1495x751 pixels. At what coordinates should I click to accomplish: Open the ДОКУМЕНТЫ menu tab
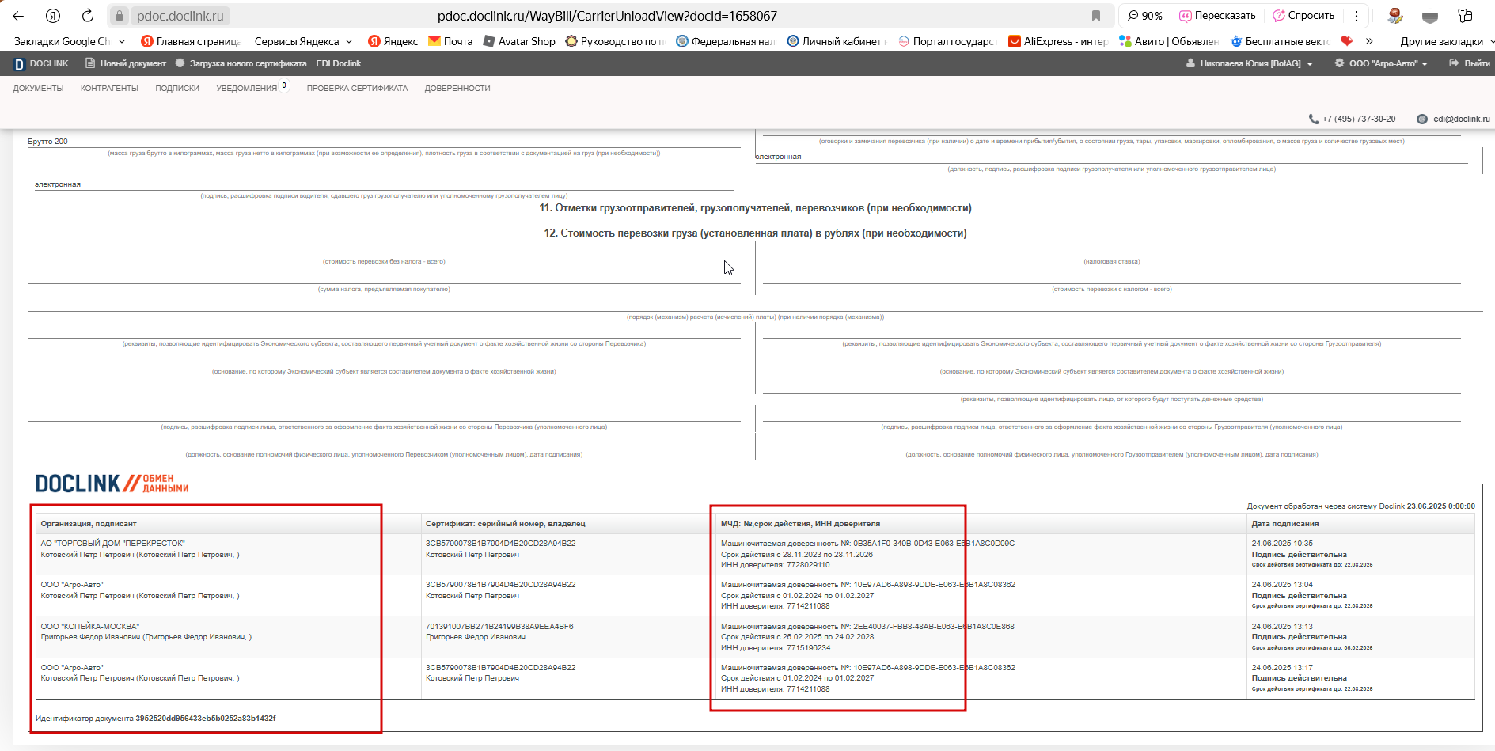38,89
